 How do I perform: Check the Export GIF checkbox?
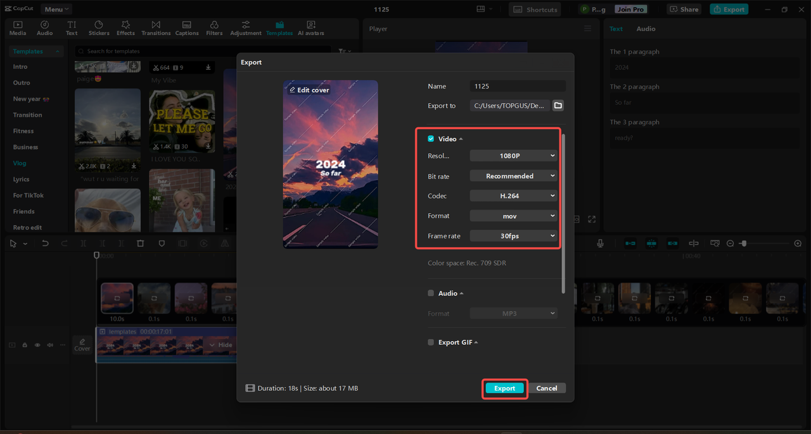tap(431, 342)
